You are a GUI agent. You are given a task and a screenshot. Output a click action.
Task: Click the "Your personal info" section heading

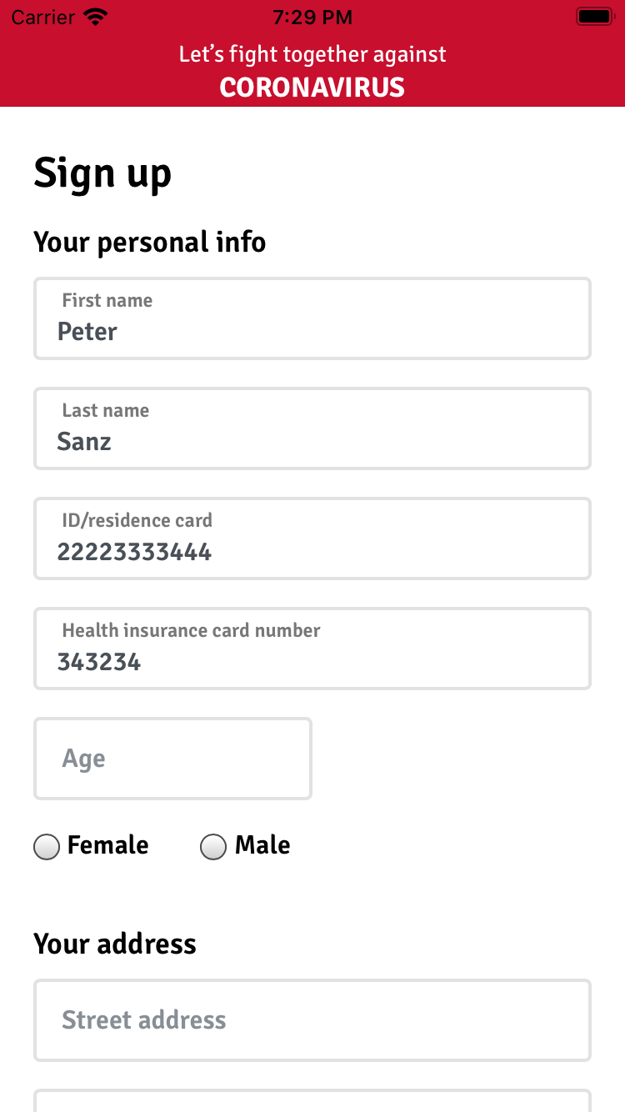pyautogui.click(x=150, y=243)
